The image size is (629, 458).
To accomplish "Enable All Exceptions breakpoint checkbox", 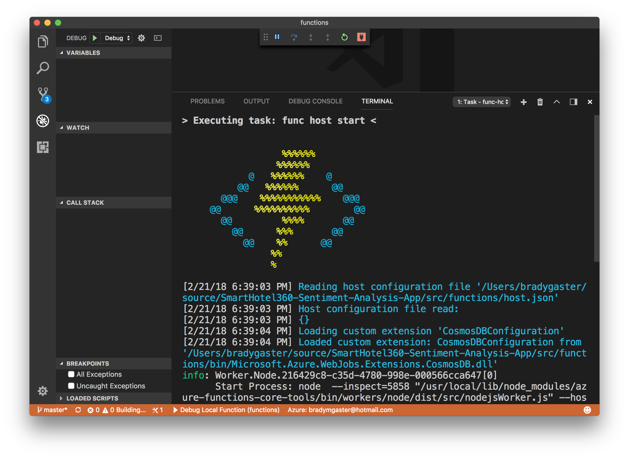I will click(x=71, y=374).
